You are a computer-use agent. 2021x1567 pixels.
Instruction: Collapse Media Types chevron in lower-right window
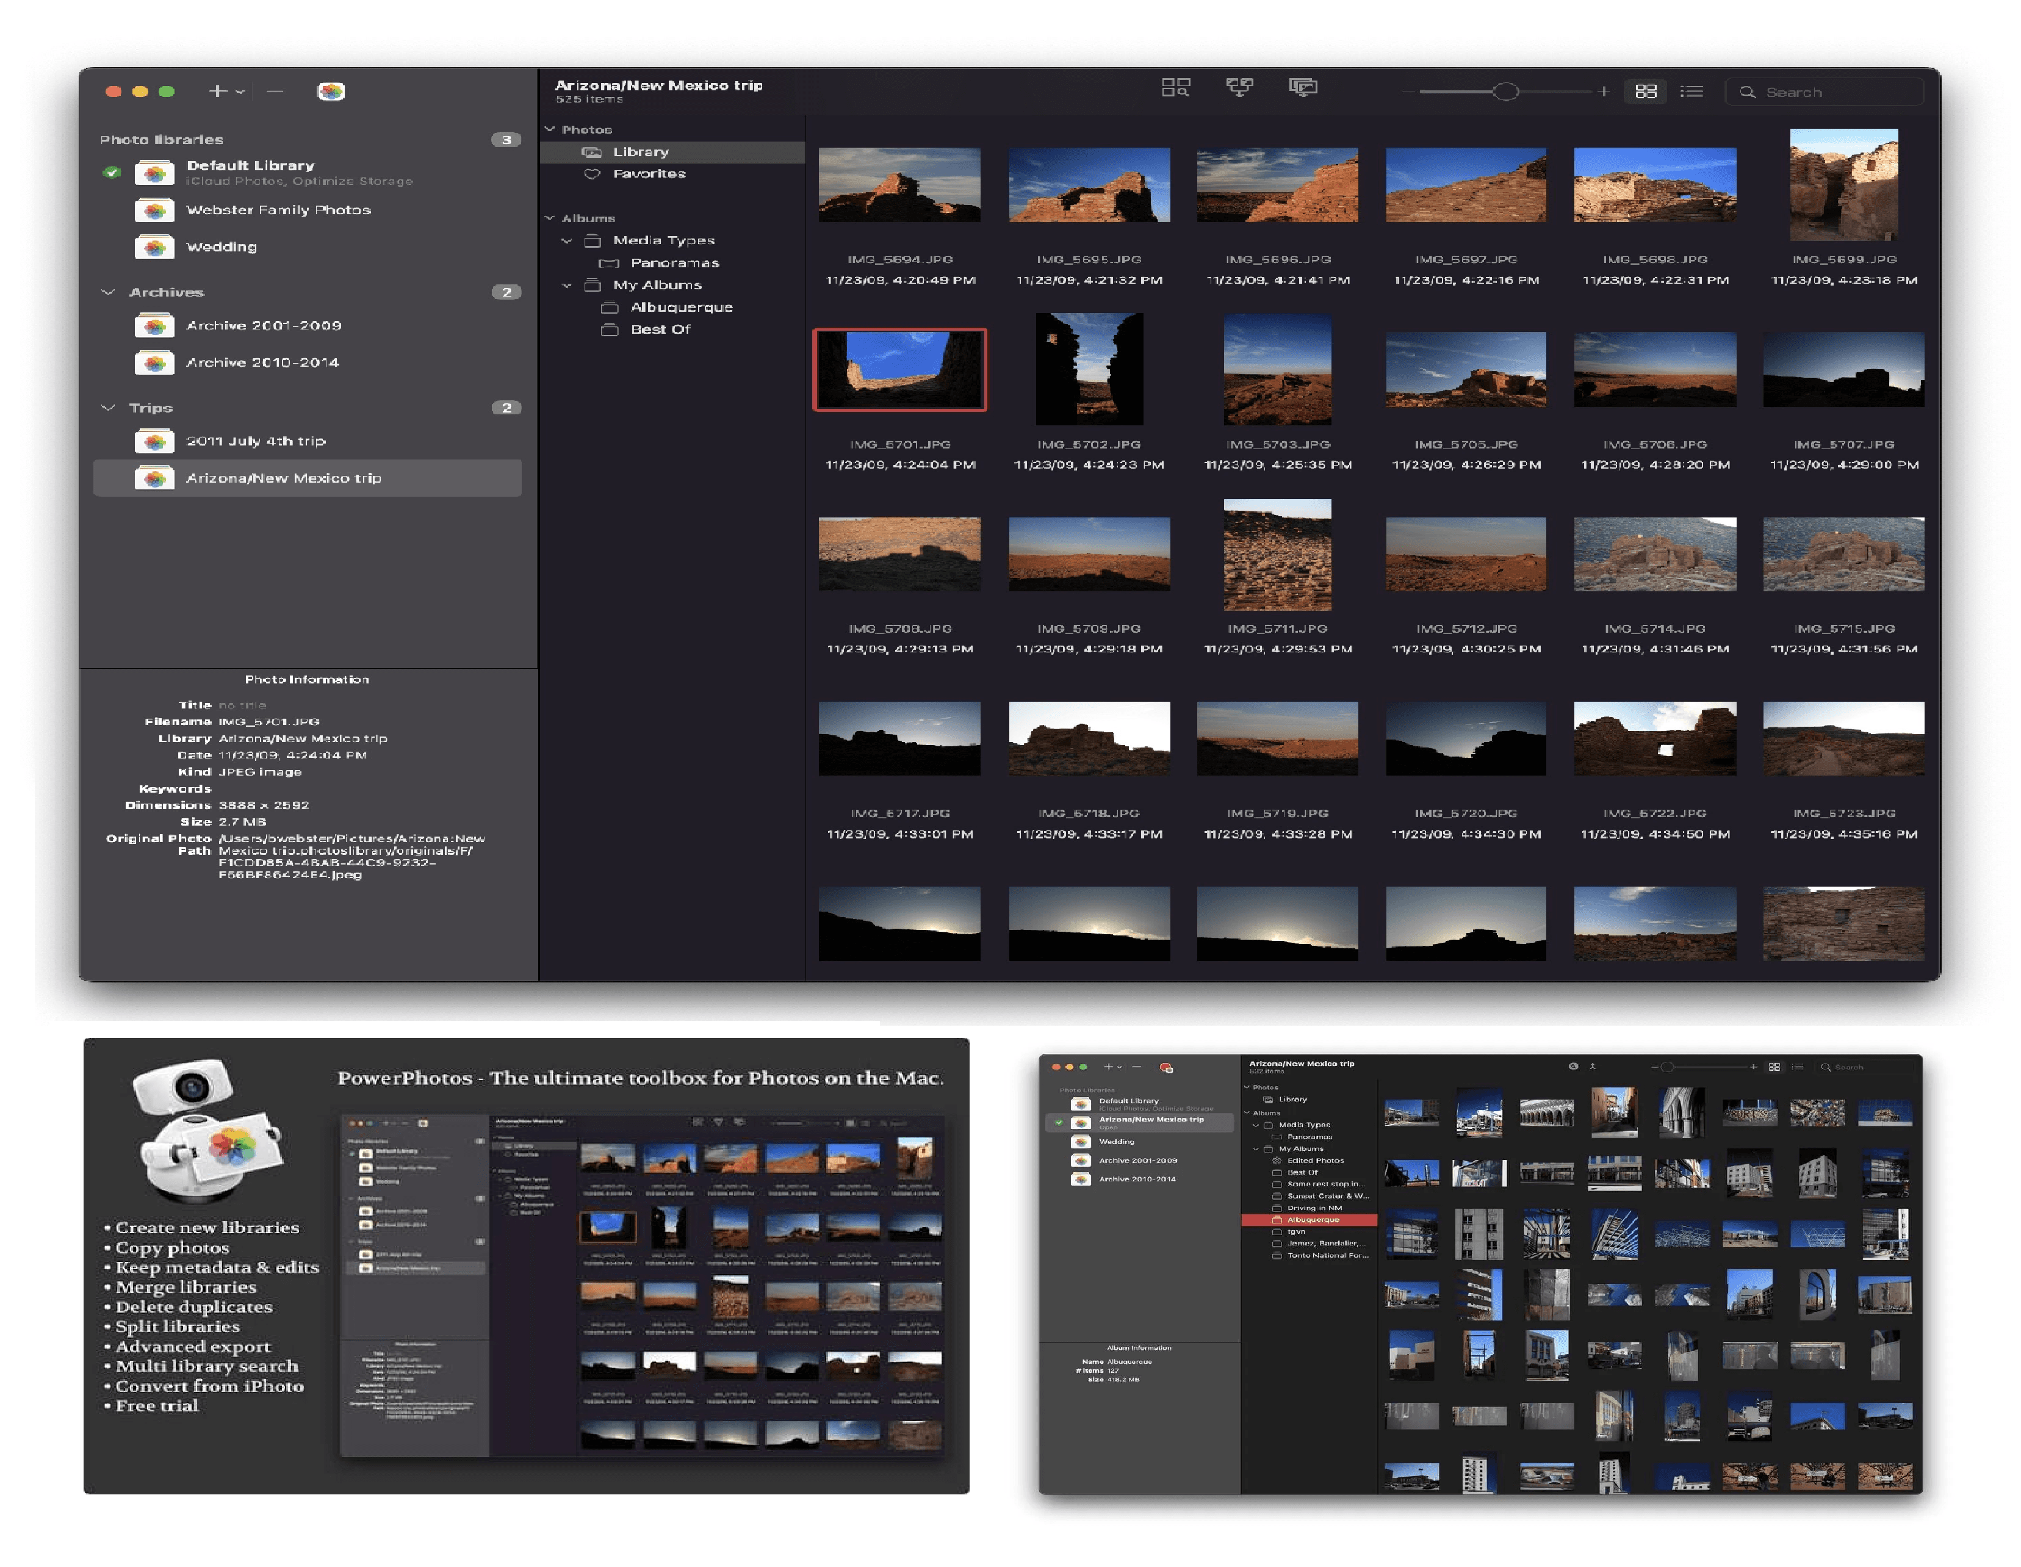point(1256,1125)
